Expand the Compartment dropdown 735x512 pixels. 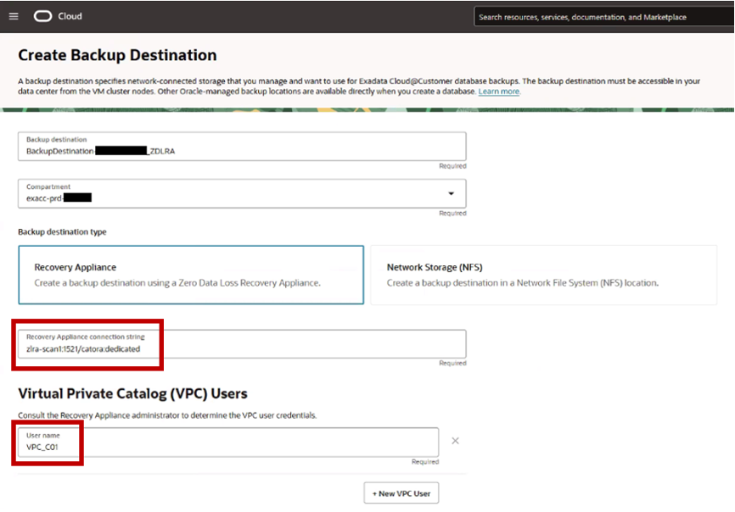pyautogui.click(x=242, y=193)
